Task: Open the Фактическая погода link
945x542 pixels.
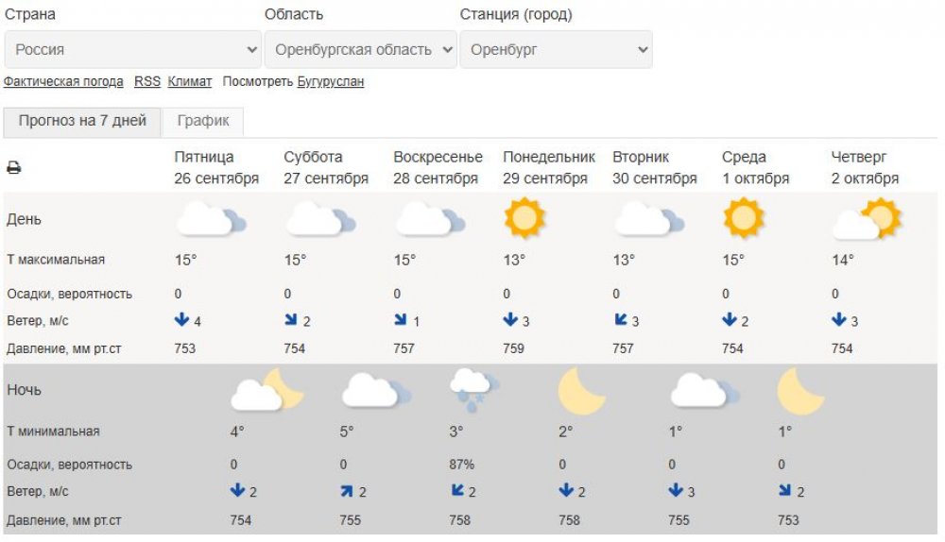Action: (x=63, y=82)
